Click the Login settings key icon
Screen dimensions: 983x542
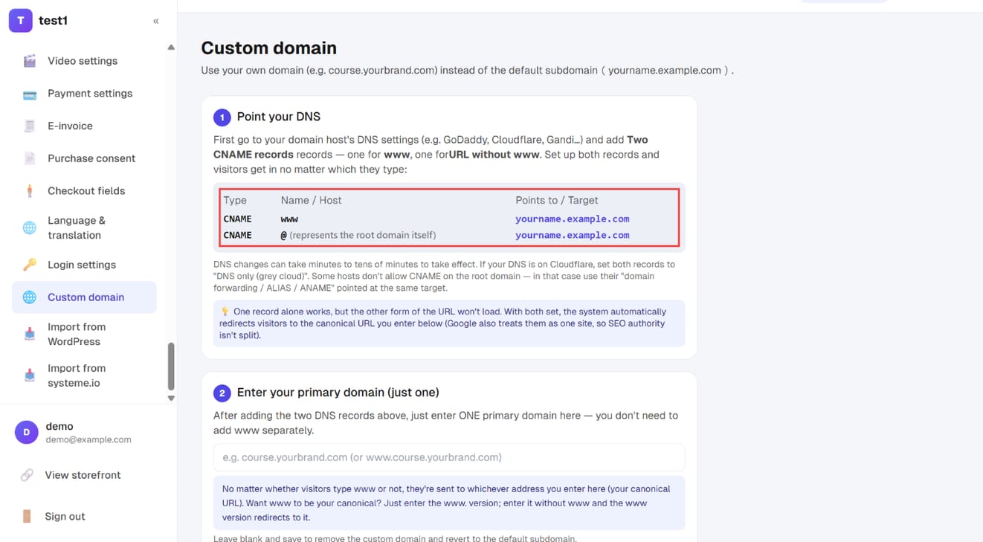(30, 265)
